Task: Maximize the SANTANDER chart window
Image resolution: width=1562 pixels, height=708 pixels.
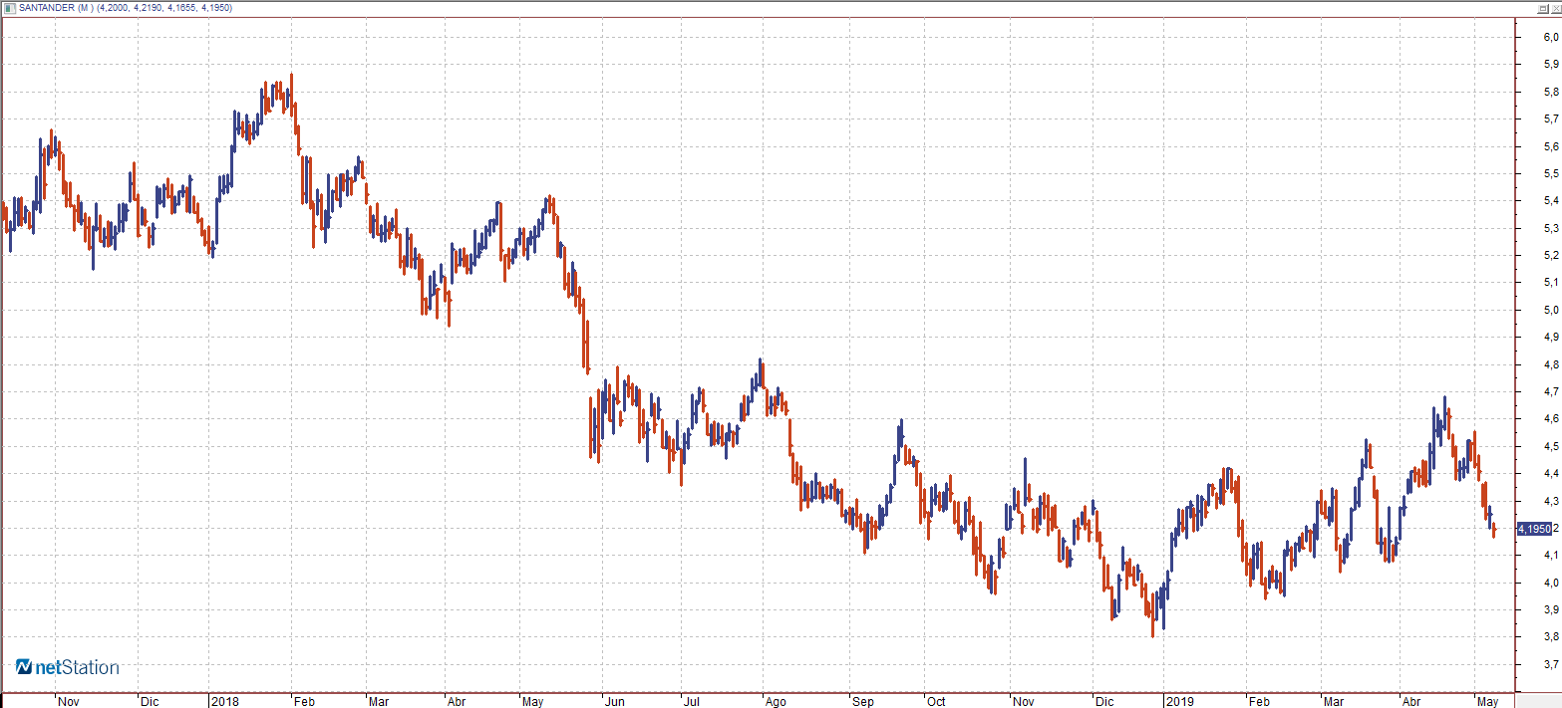Action: pos(1543,9)
